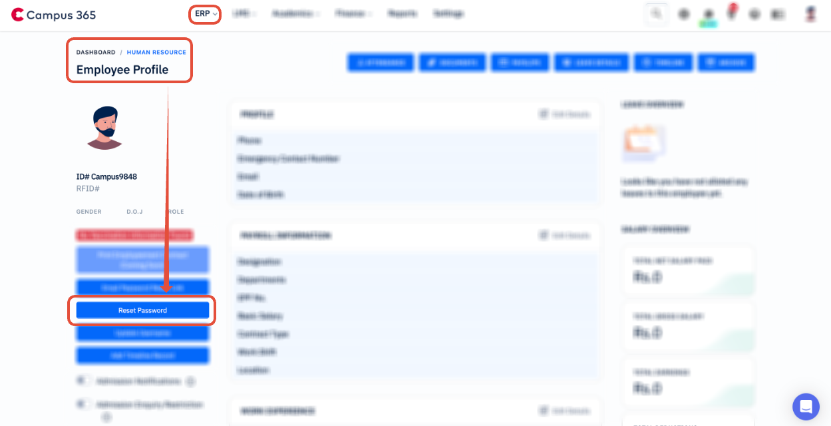The width and height of the screenshot is (831, 426).
Task: Open the Settings menu item
Action: [x=448, y=13]
